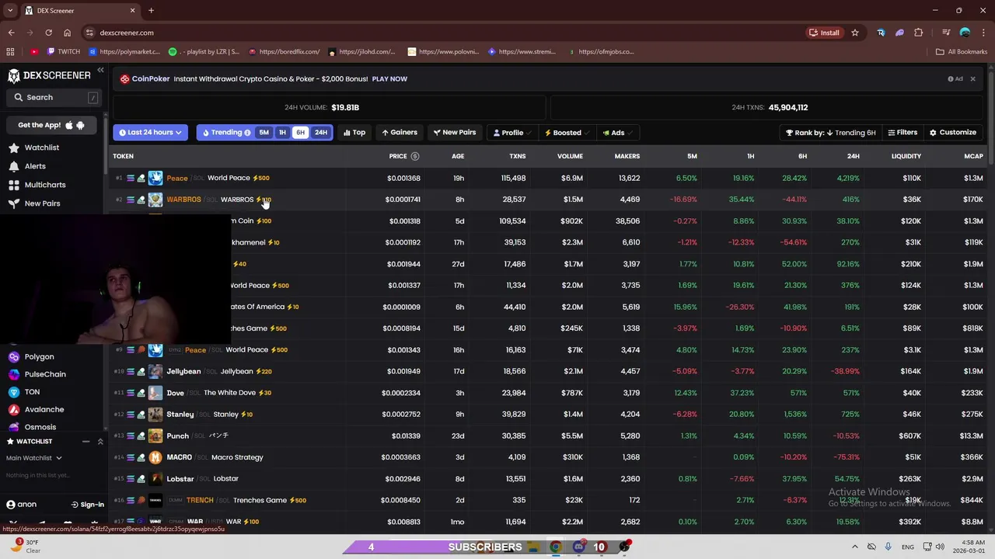Image resolution: width=995 pixels, height=559 pixels.
Task: Toggle the 1H trending timeframe
Action: point(282,133)
